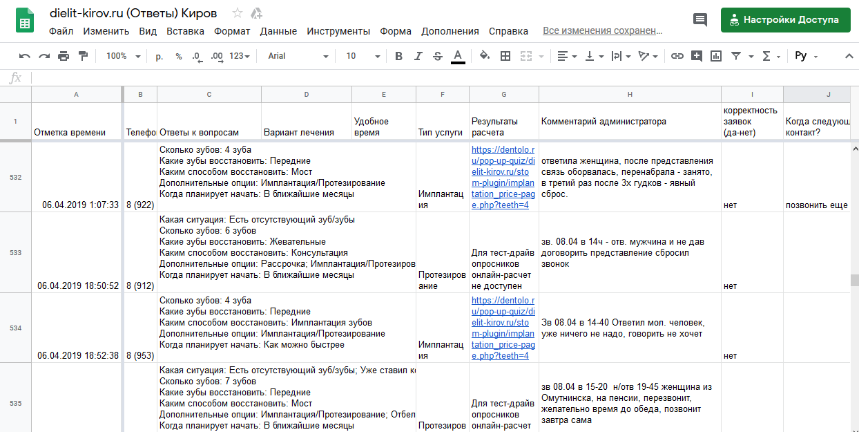Open the borders tool
859x432 pixels.
[x=505, y=56]
